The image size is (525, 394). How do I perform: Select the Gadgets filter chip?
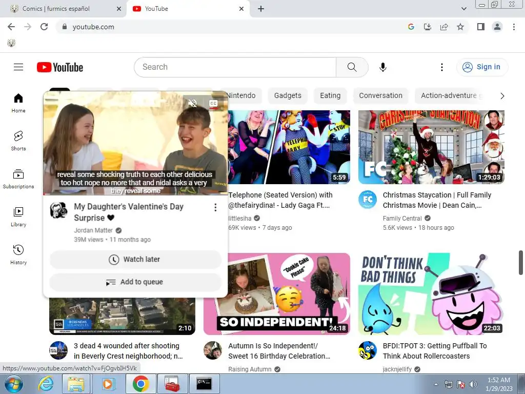[288, 95]
